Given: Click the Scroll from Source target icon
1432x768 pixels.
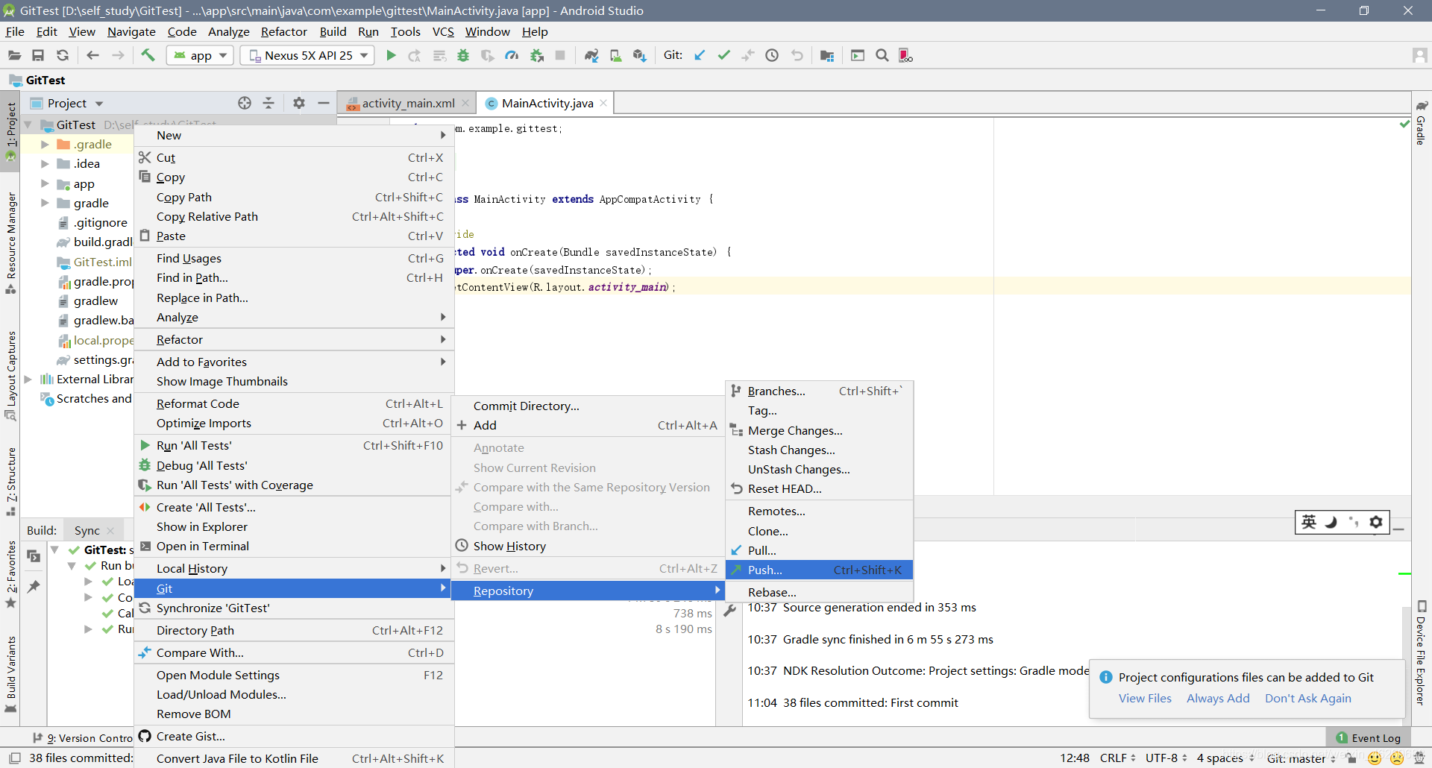Looking at the screenshot, I should (x=245, y=103).
